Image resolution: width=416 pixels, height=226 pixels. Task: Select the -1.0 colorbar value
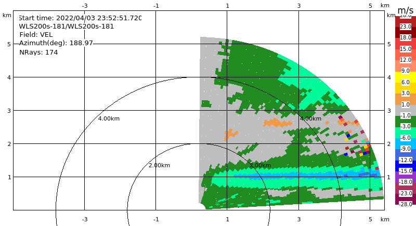(x=406, y=115)
